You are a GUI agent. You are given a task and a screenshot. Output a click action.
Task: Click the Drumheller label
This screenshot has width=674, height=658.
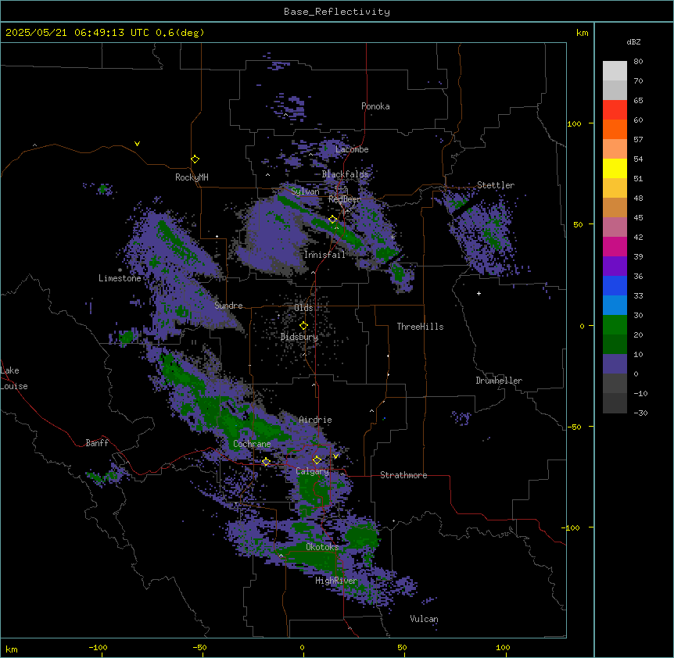click(499, 381)
